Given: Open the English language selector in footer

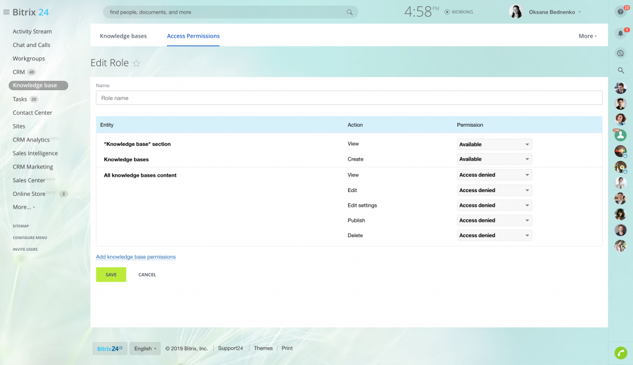Looking at the screenshot, I should (145, 348).
